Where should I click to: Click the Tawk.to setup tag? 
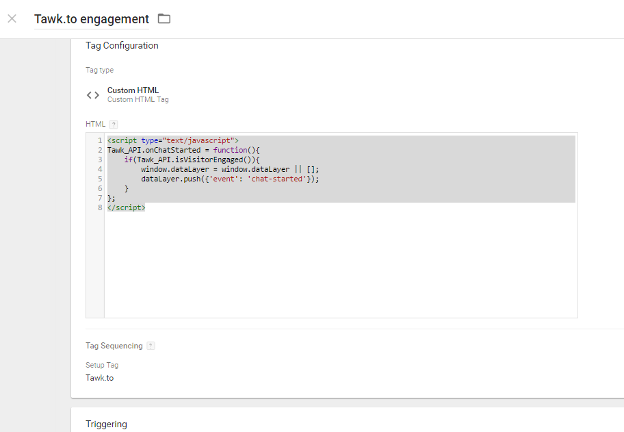click(99, 378)
